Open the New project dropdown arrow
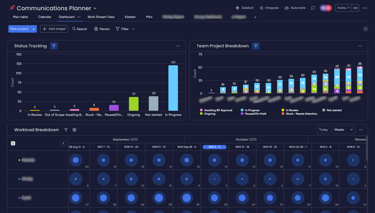 coord(33,29)
